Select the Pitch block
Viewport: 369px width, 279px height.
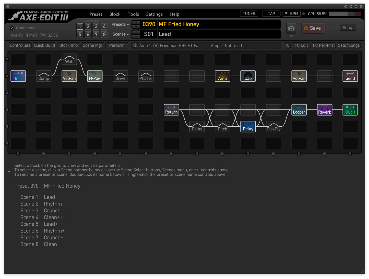point(222,127)
